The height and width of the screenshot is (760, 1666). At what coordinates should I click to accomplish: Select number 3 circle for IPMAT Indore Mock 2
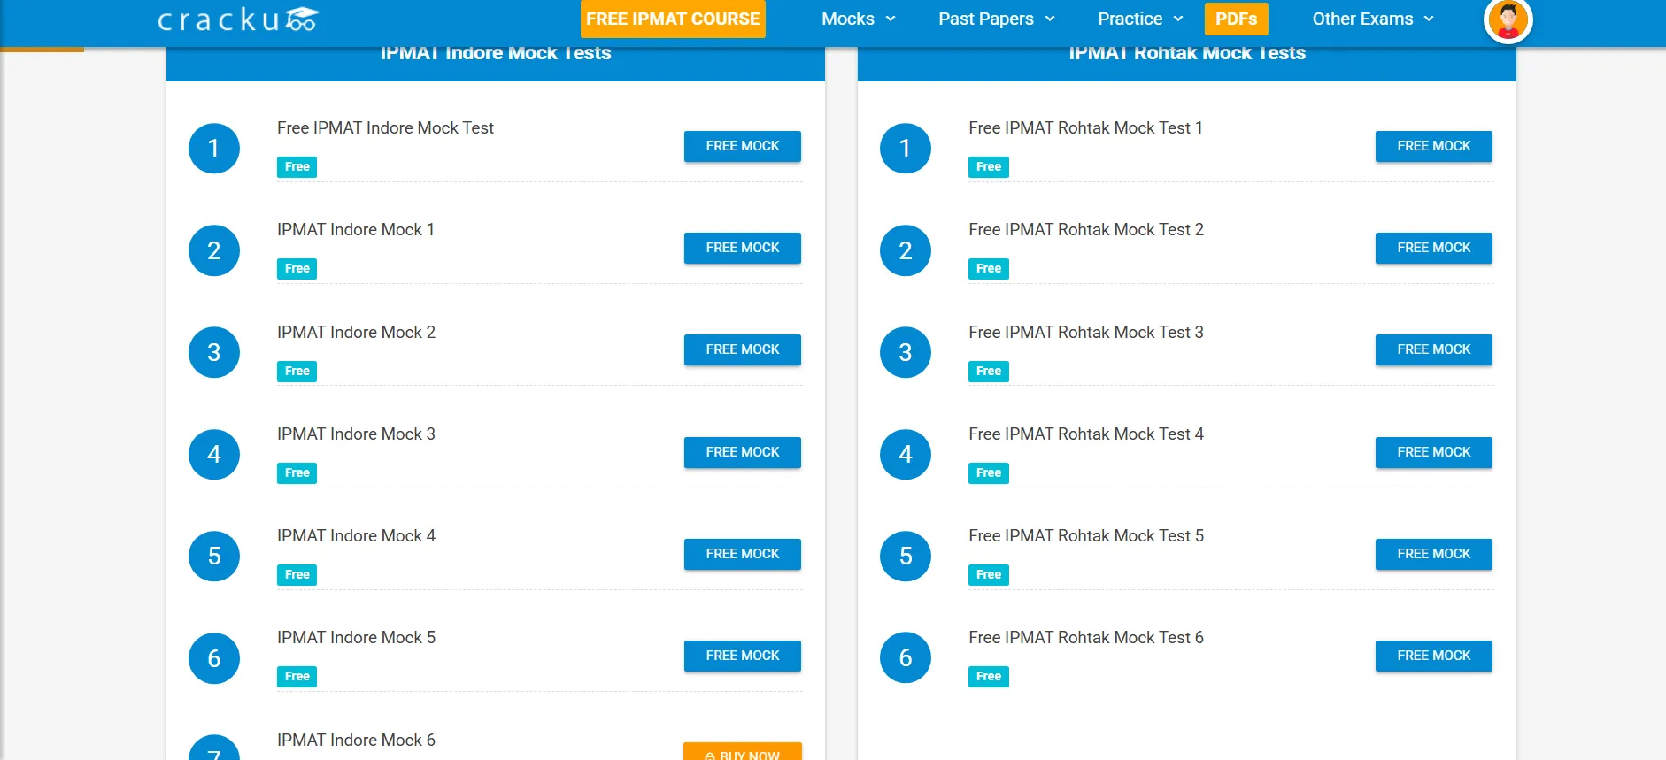point(214,352)
